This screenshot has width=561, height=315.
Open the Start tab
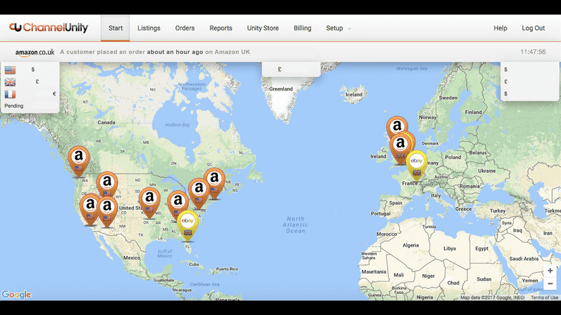pyautogui.click(x=116, y=28)
